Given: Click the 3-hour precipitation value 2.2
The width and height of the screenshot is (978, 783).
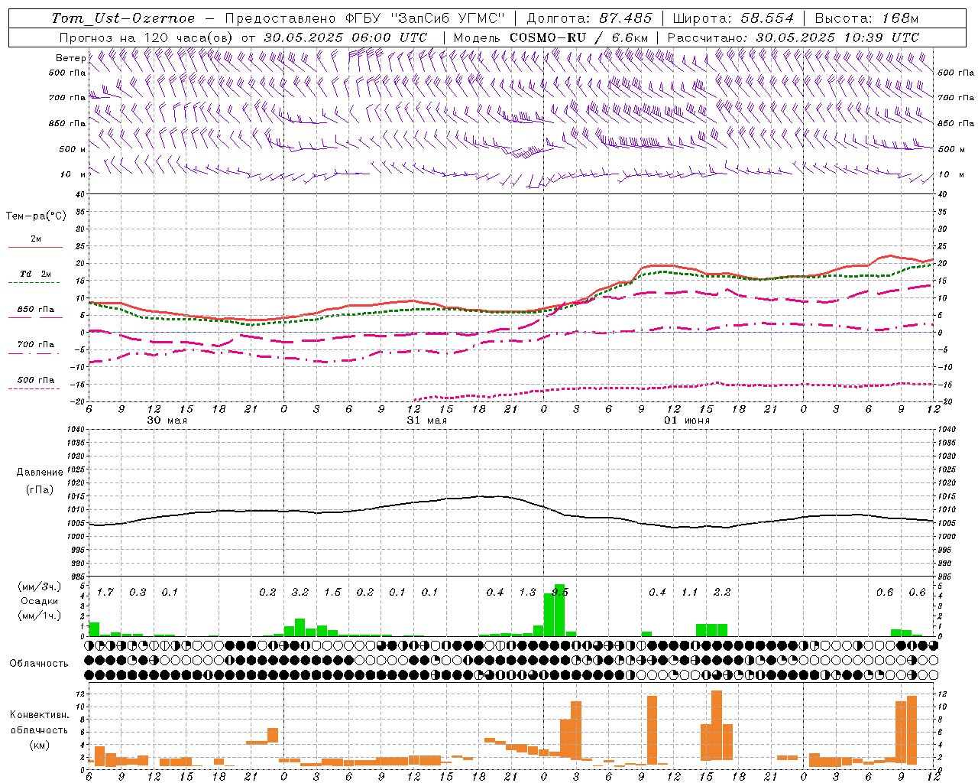Looking at the screenshot, I should pyautogui.click(x=722, y=593).
